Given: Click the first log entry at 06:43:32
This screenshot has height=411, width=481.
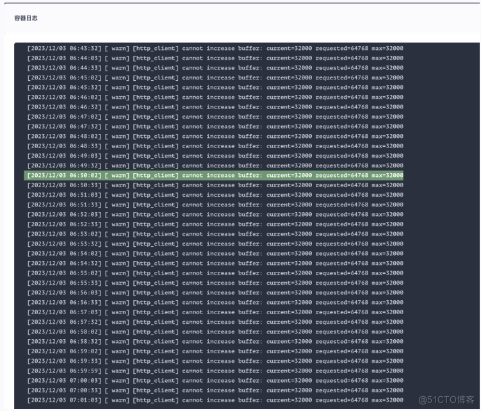Looking at the screenshot, I should coord(215,48).
